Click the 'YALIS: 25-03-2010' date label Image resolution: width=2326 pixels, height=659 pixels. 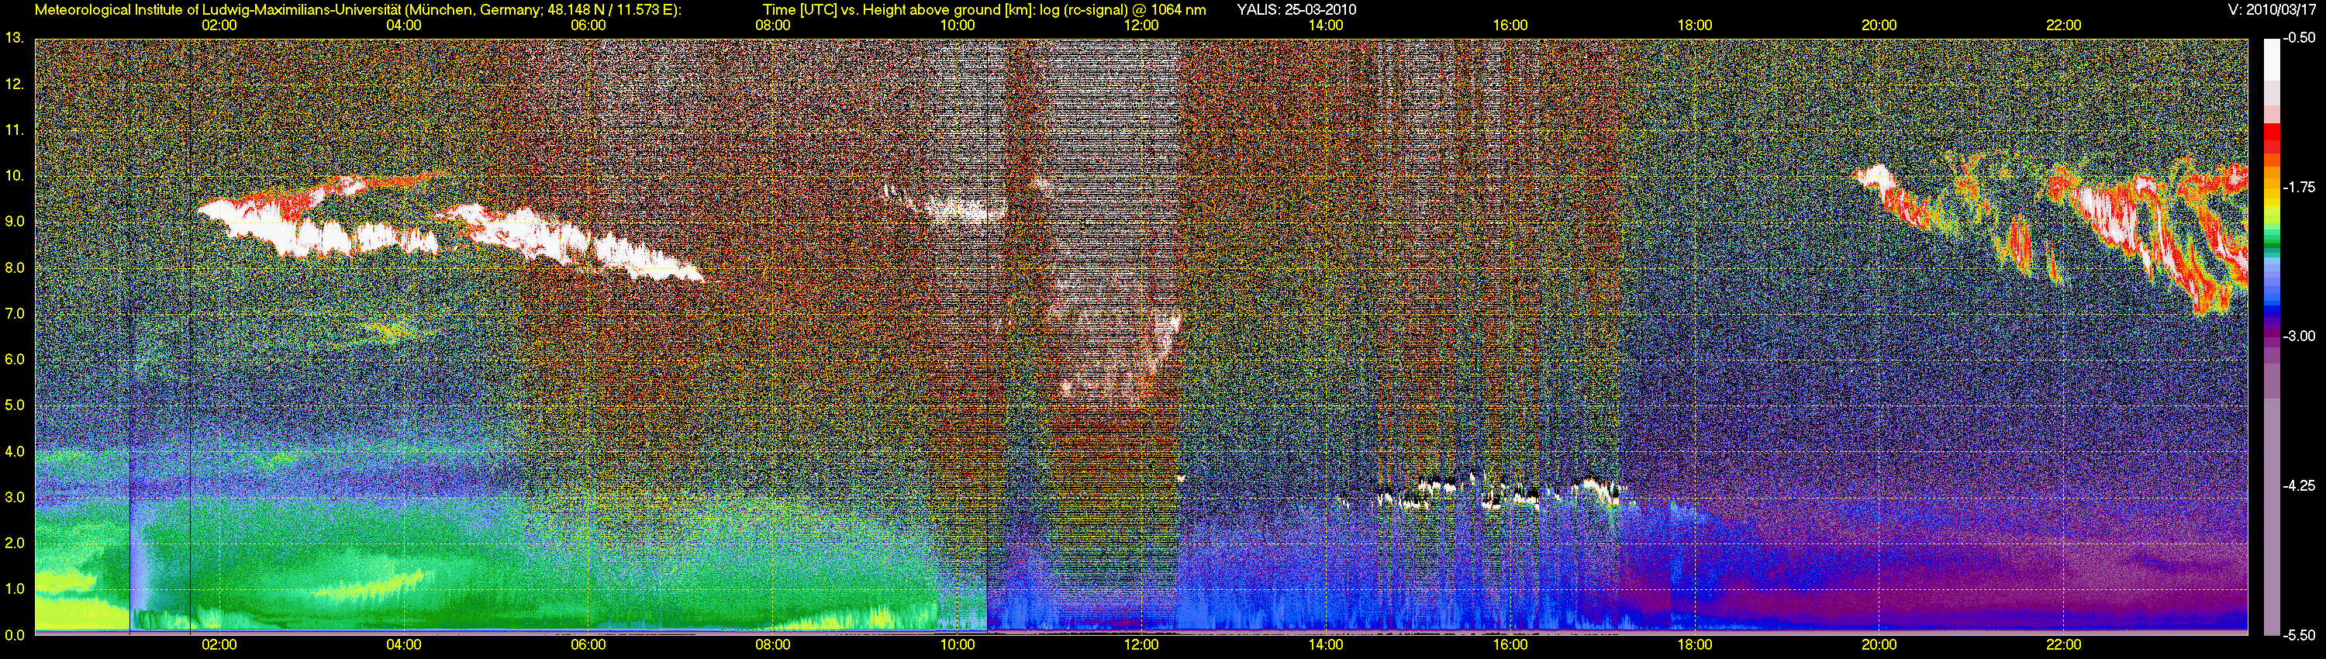coord(1296,10)
